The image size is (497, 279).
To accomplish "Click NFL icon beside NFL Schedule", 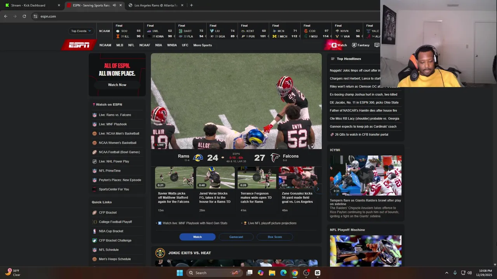I will (x=94, y=250).
